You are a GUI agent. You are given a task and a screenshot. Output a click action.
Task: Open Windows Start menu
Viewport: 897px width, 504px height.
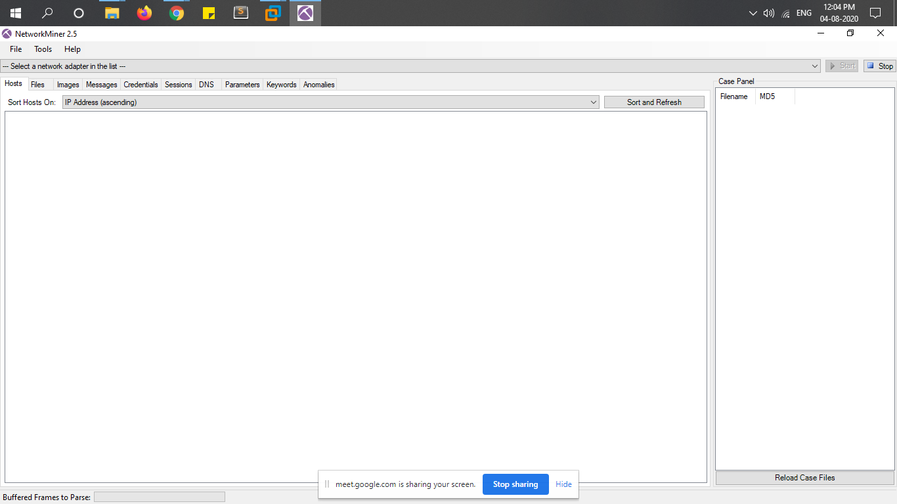coord(16,13)
